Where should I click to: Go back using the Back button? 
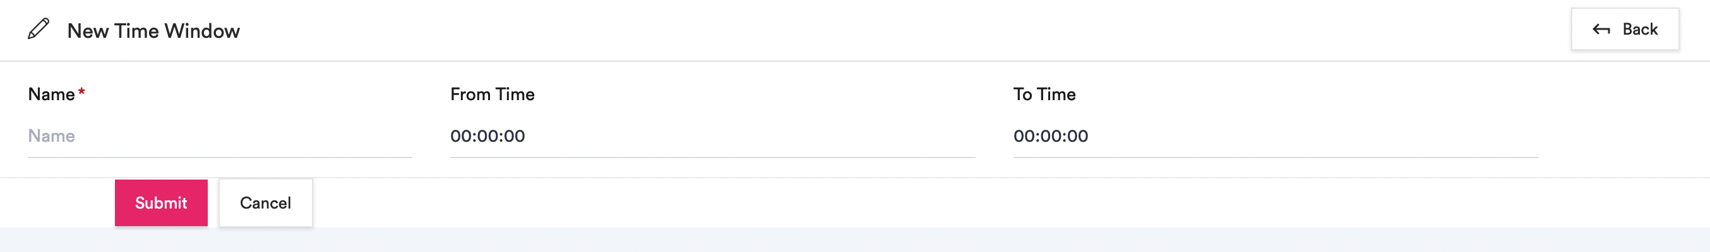pyautogui.click(x=1624, y=29)
